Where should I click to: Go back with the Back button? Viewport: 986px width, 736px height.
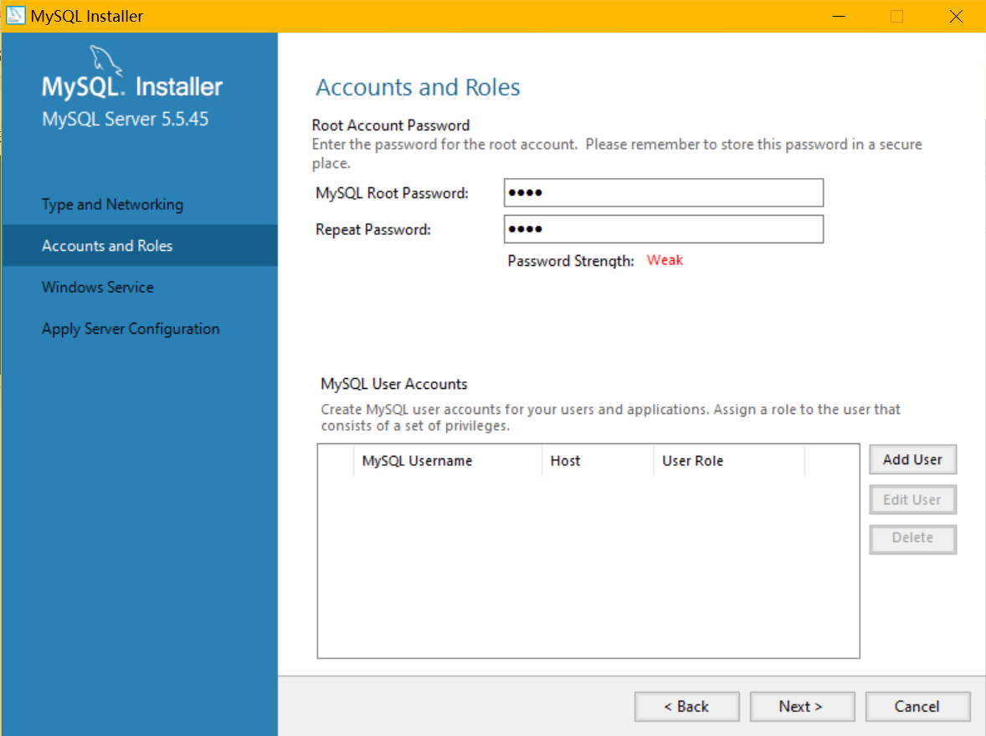pos(686,707)
